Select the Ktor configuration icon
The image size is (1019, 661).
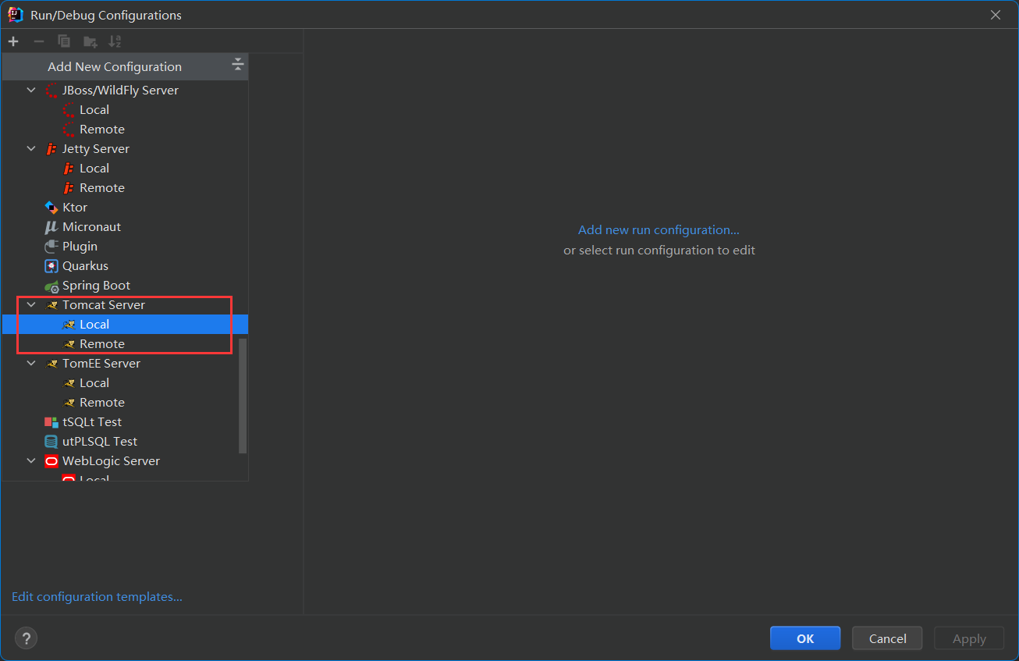[51, 208]
